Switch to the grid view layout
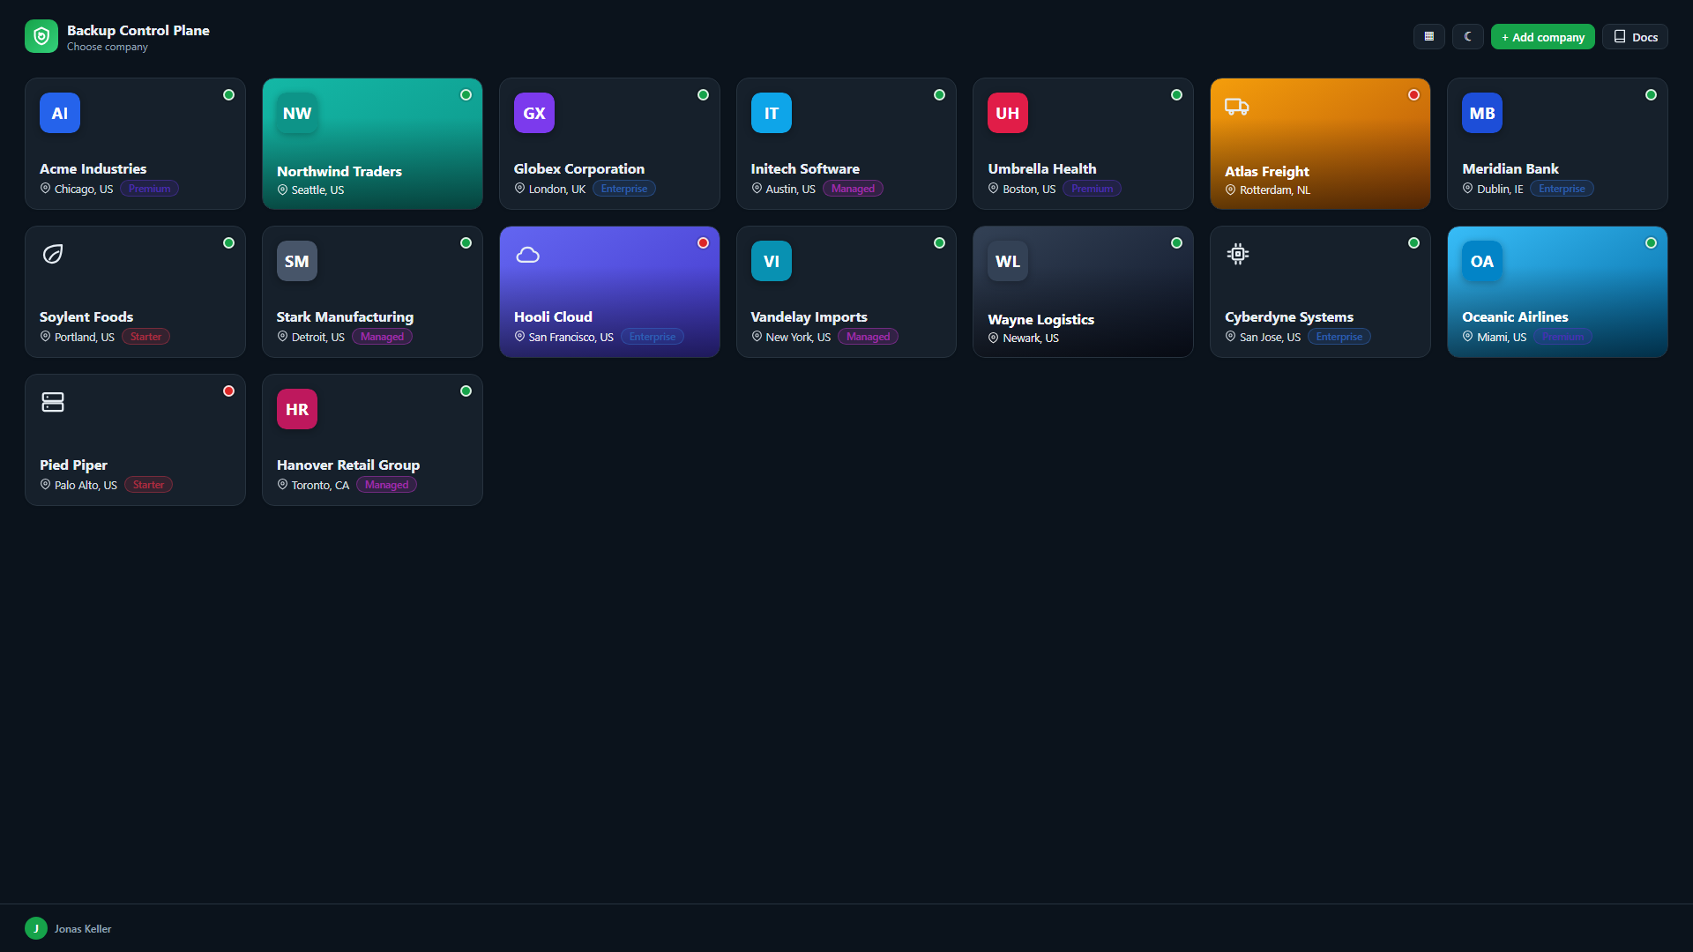Viewport: 1693px width, 952px height. [1429, 36]
